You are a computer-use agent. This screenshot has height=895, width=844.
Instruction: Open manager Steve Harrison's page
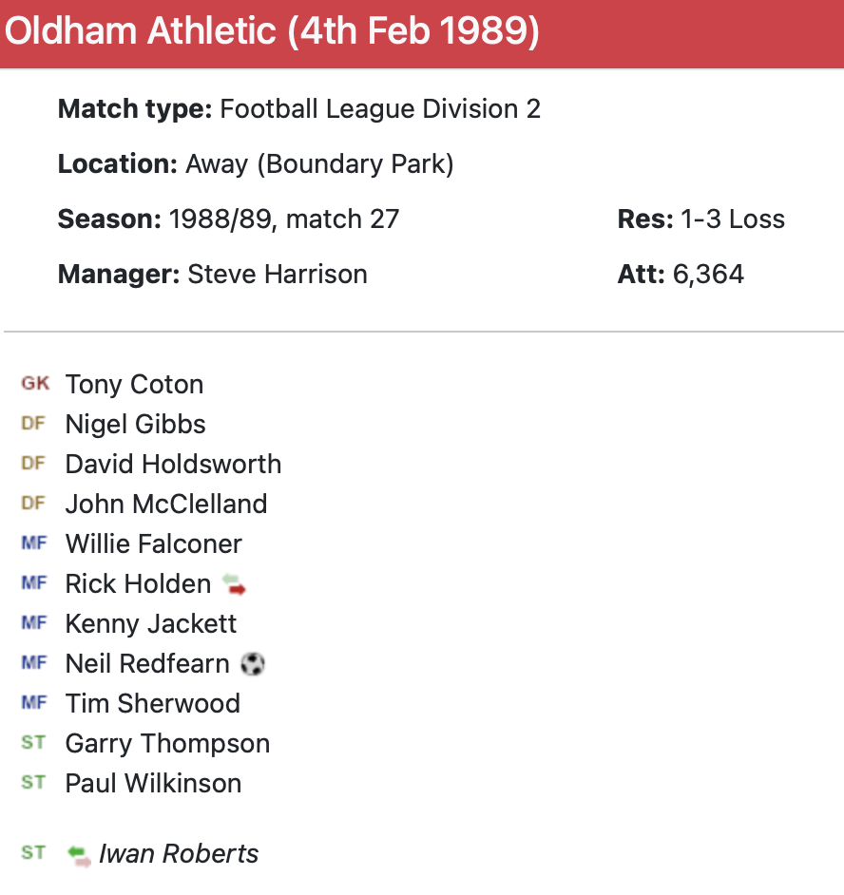click(278, 275)
